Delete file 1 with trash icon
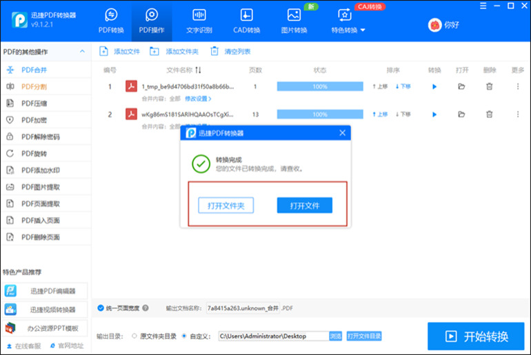Screen dimensions: 531x355 (490, 87)
